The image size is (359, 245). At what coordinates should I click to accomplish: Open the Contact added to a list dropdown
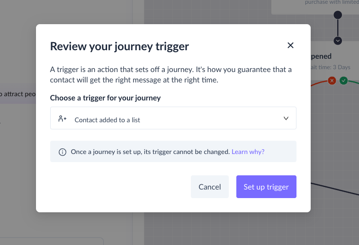point(173,118)
